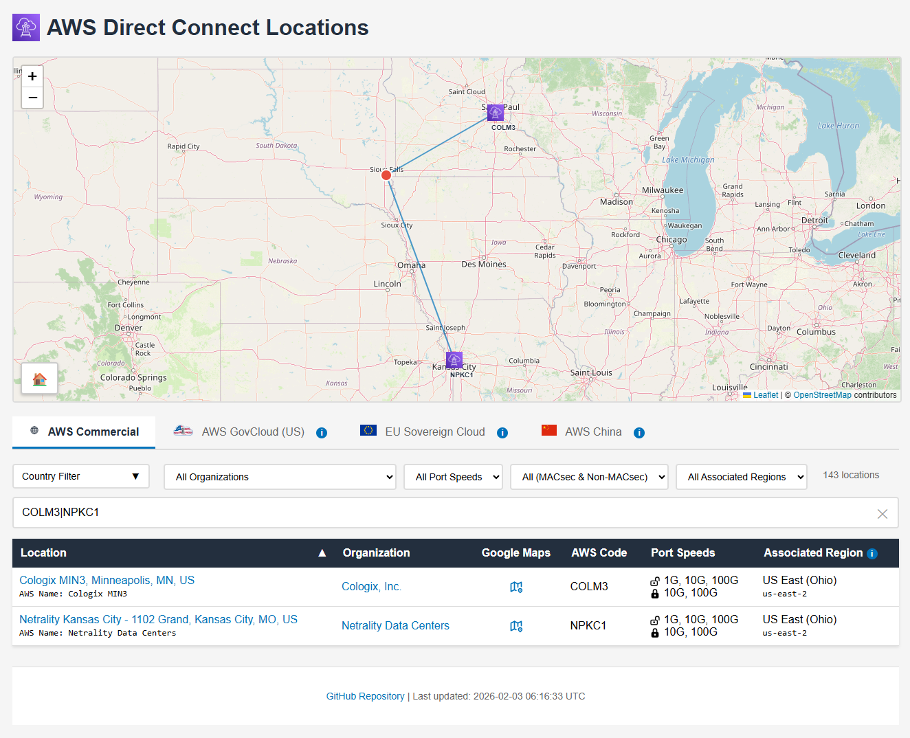The height and width of the screenshot is (738, 910).
Task: Switch to the EU Sovereign Cloud tab
Action: [434, 432]
